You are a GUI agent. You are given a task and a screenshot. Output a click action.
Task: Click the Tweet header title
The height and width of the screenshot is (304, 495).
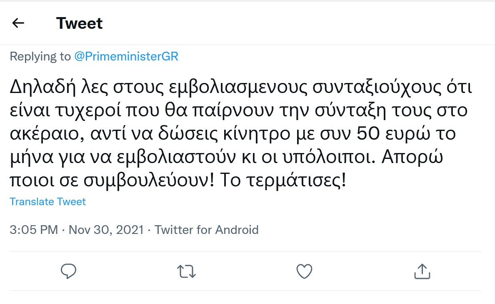pos(79,23)
